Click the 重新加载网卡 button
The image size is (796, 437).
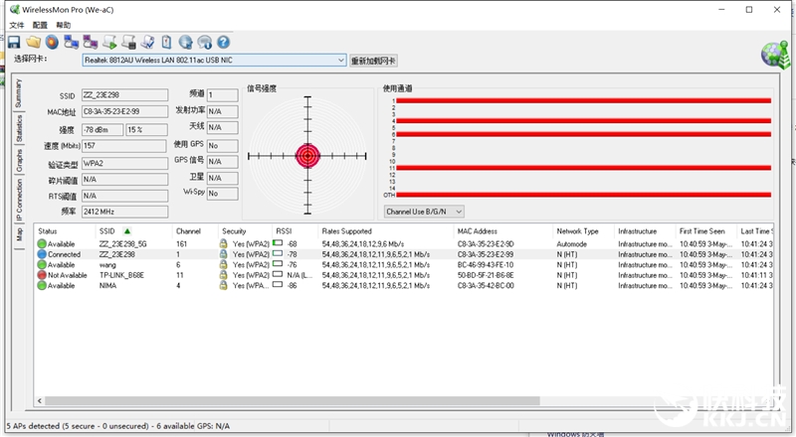[x=374, y=61]
